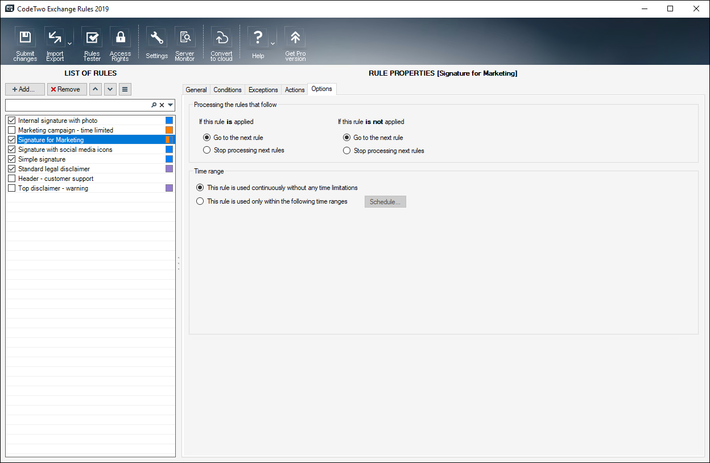Viewport: 710px width, 463px height.
Task: Click the orange swatch for Marketing campaign - time limited
Action: [169, 130]
